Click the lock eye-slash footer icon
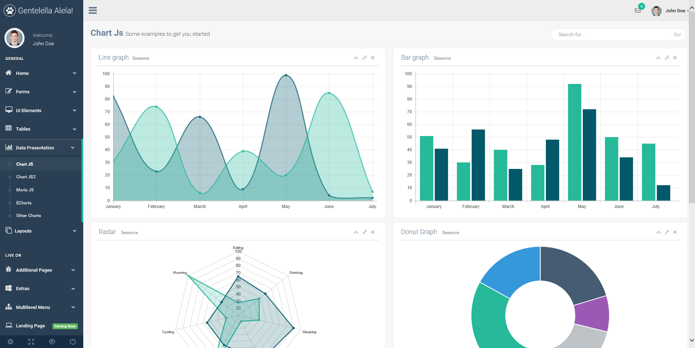 click(x=52, y=341)
